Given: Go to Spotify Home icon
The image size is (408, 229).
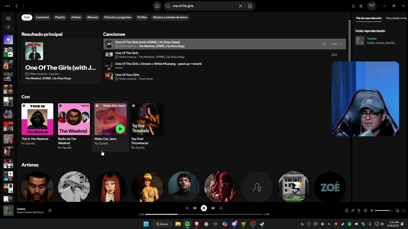Looking at the screenshot, I should [157, 6].
